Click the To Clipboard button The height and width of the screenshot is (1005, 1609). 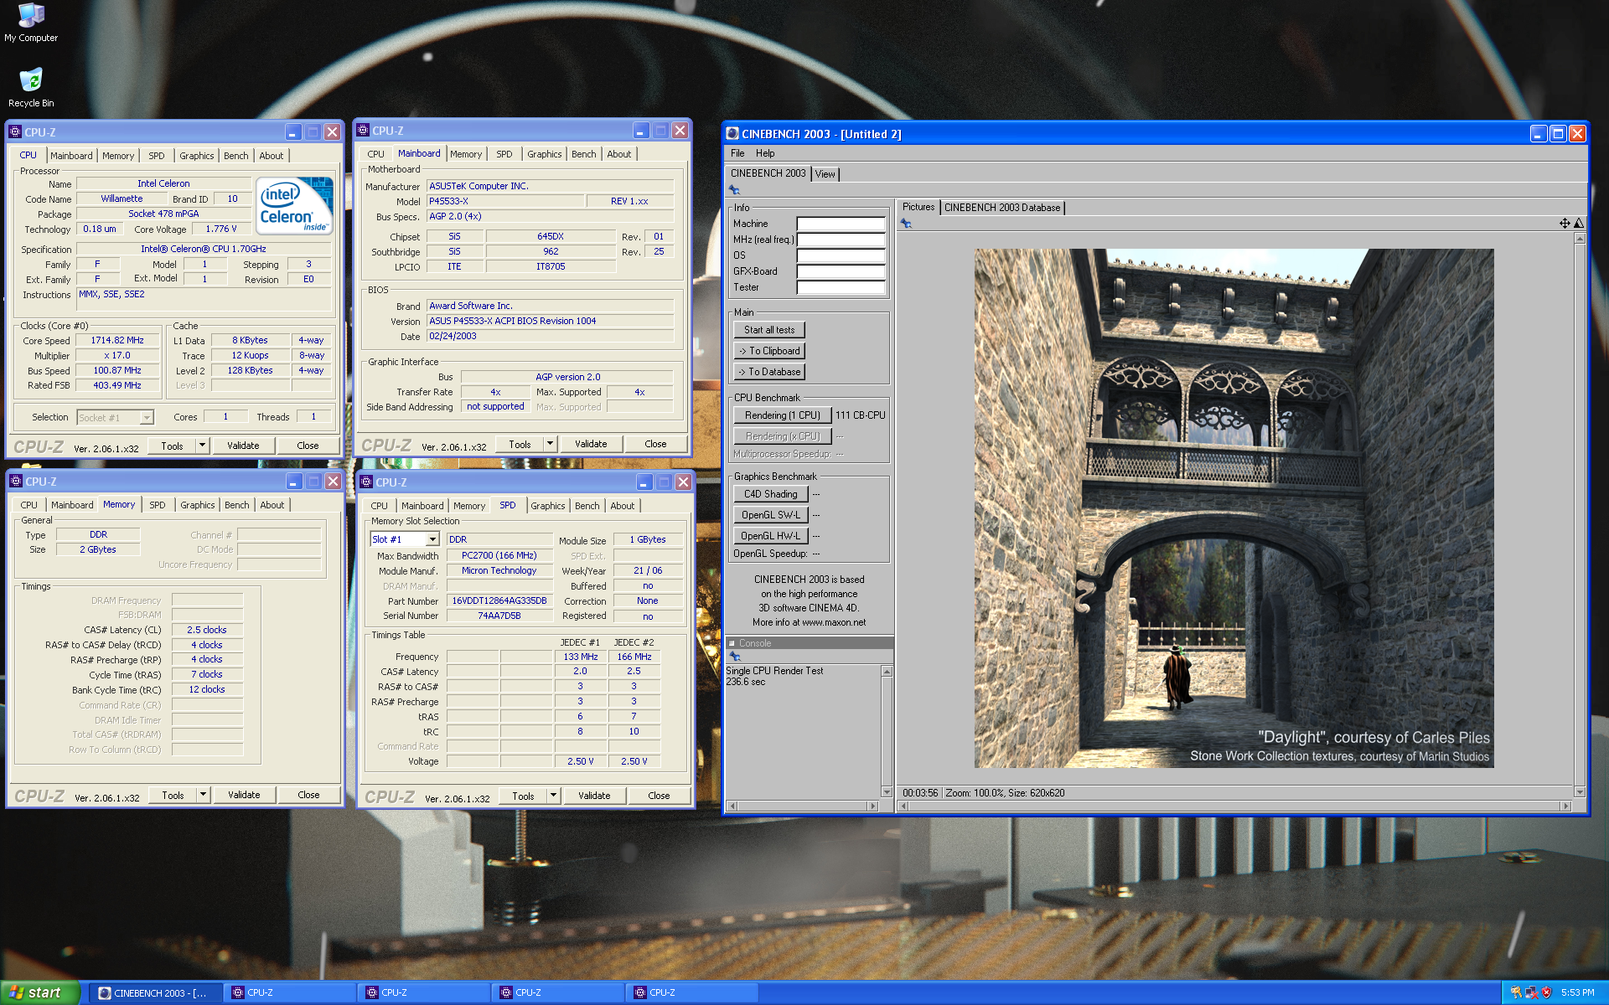coord(769,351)
